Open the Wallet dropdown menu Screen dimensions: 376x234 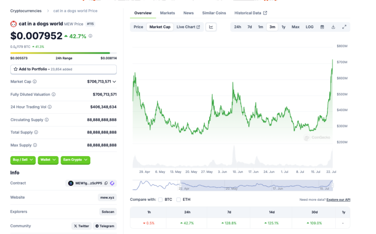click(x=48, y=160)
